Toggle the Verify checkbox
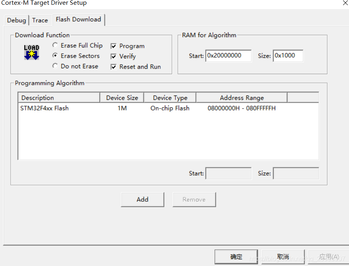Screen dimensions: 349x266 click(x=114, y=56)
